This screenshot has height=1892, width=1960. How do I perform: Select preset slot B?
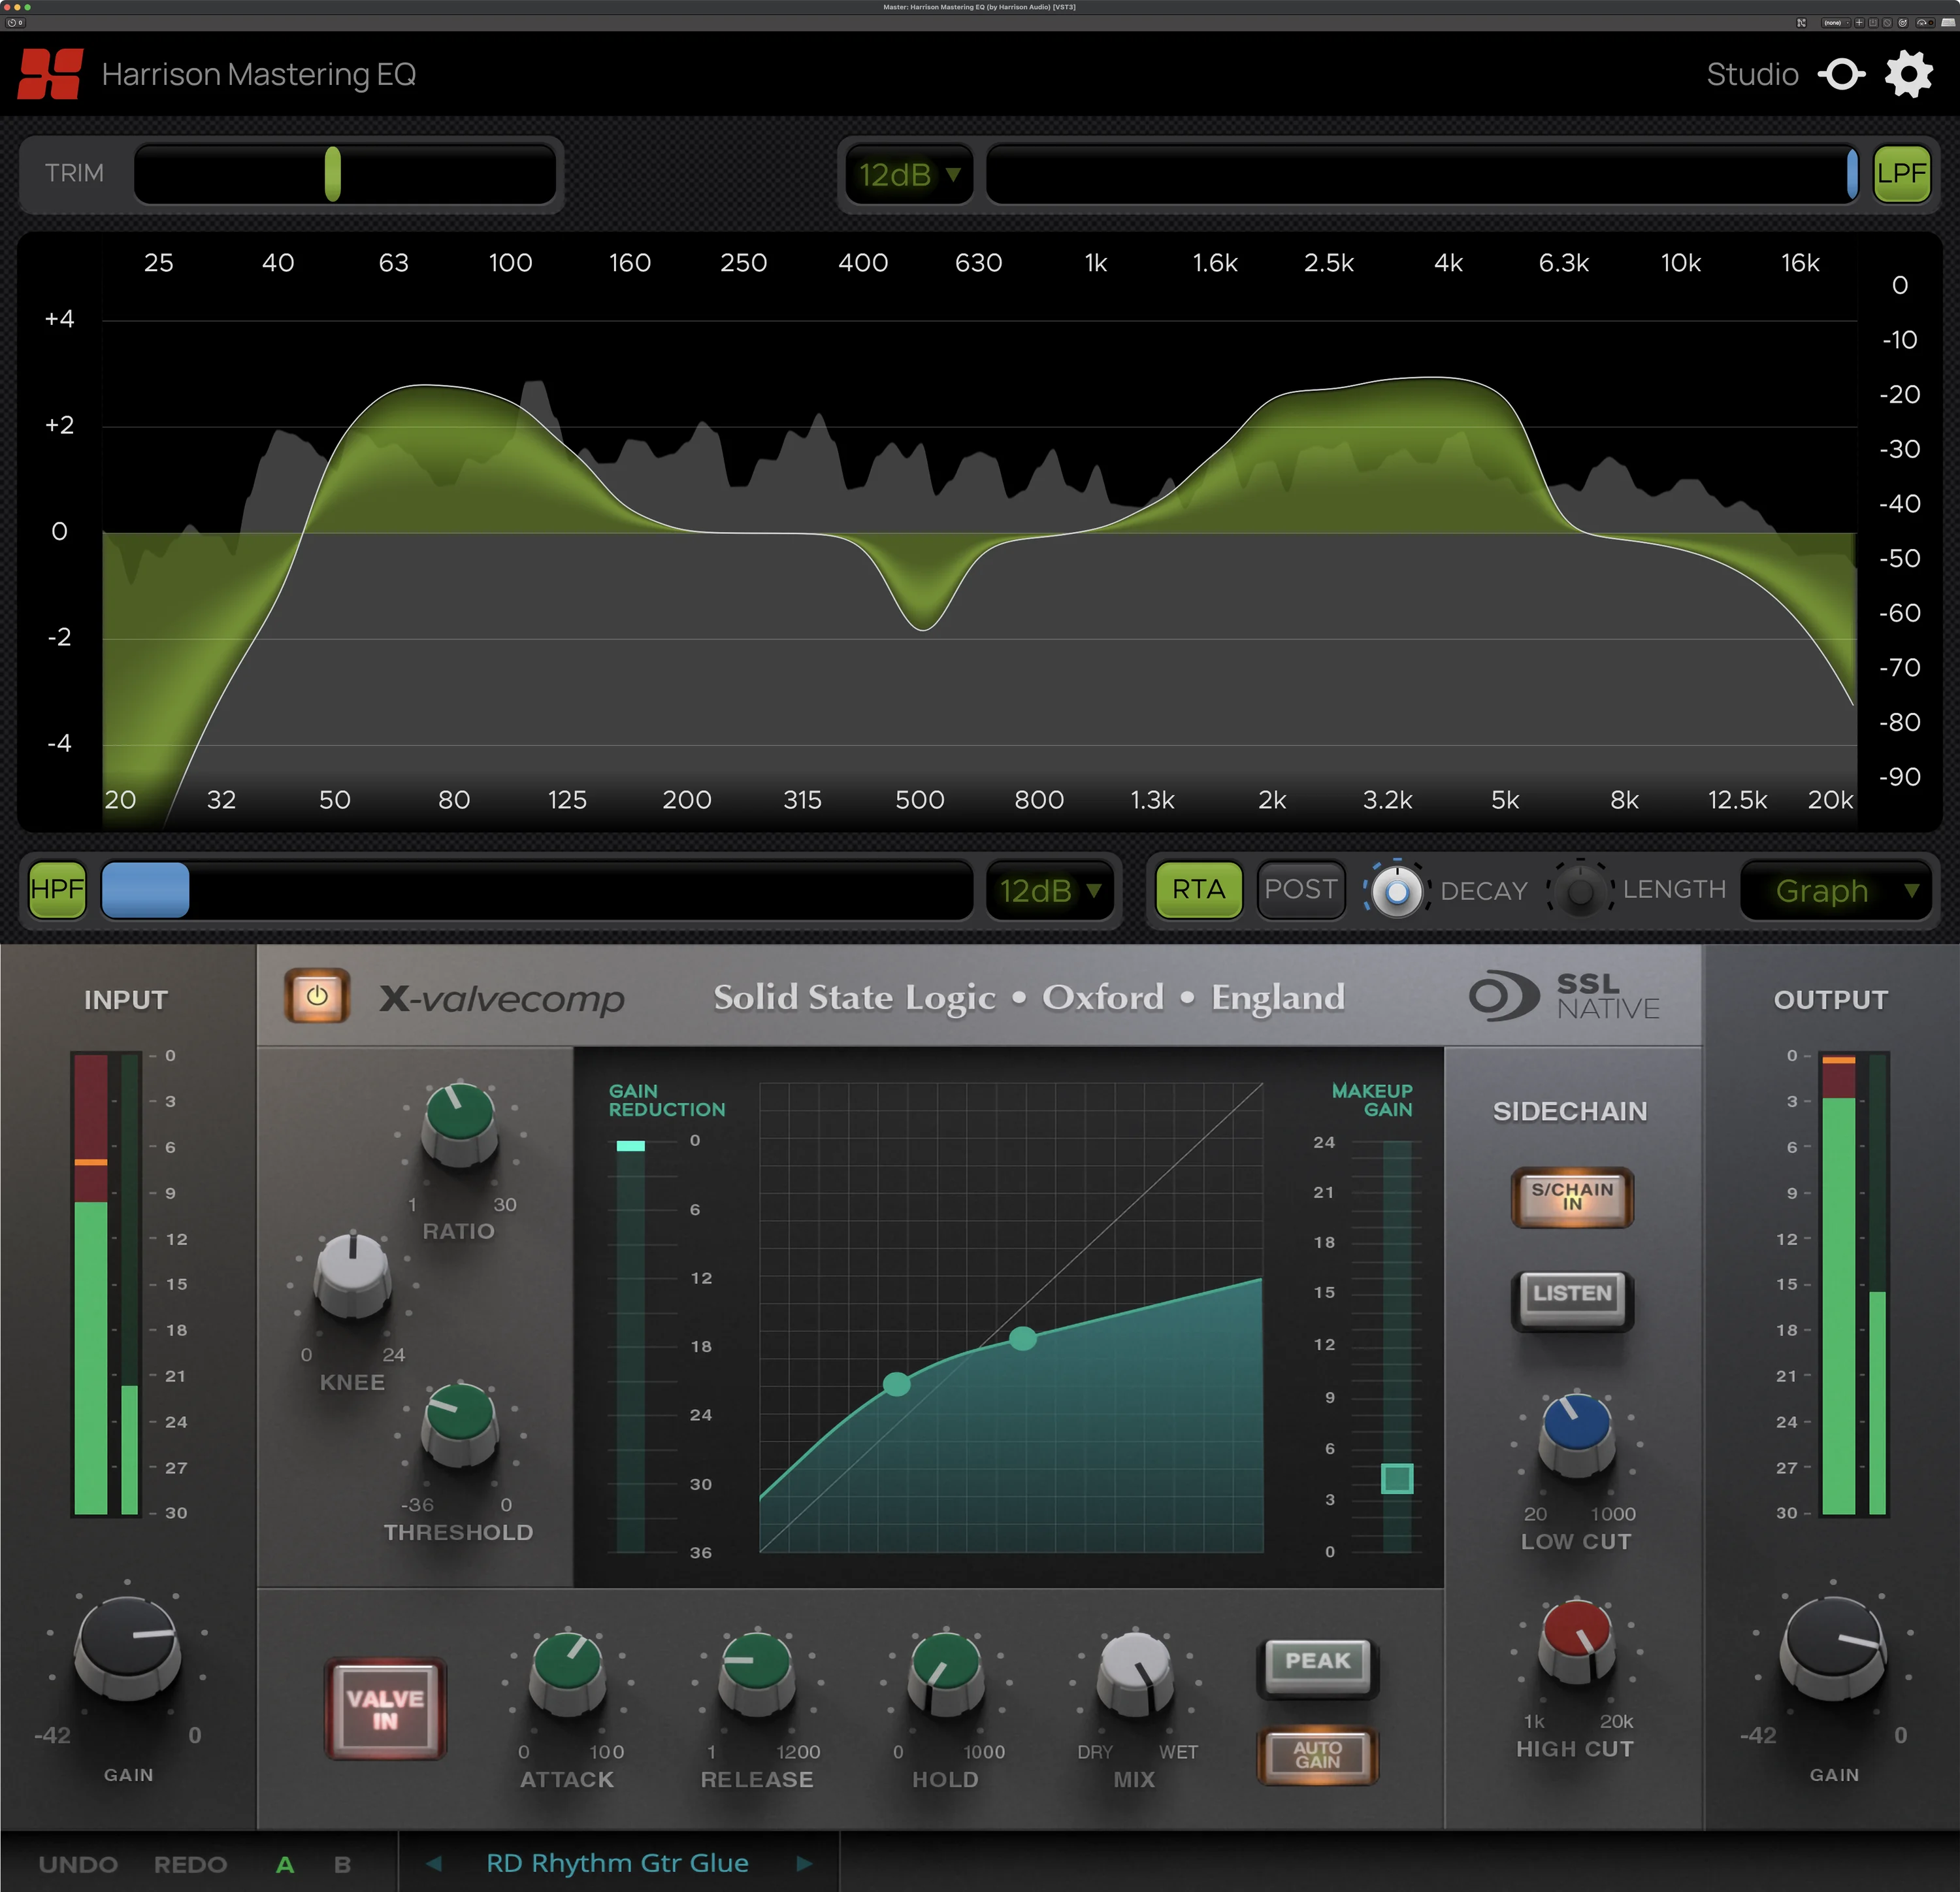[x=342, y=1865]
